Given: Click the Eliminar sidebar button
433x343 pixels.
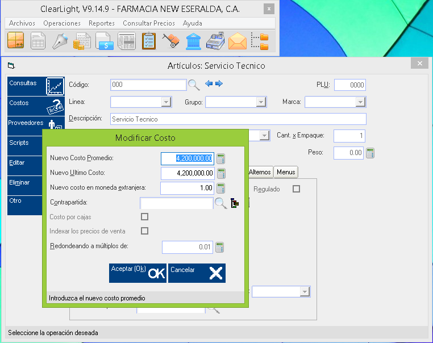Looking at the screenshot, I should 25,186.
